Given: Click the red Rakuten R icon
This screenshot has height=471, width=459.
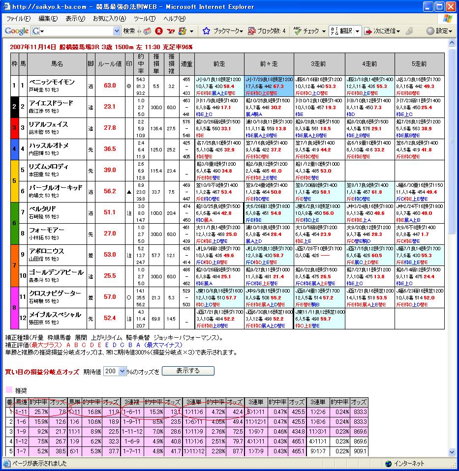Looking at the screenshot, I should [159, 31].
